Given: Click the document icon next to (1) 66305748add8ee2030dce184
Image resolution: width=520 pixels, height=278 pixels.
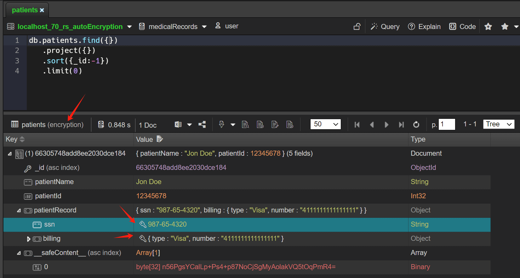Looking at the screenshot, I should pyautogui.click(x=19, y=154).
